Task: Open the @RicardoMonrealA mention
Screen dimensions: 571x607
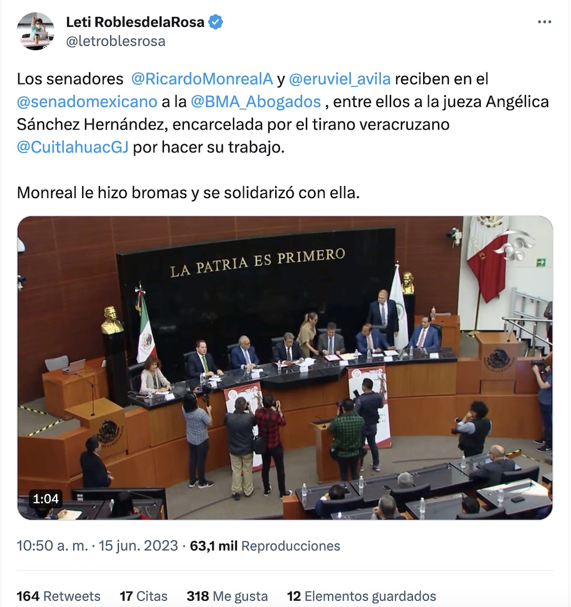Action: (202, 79)
